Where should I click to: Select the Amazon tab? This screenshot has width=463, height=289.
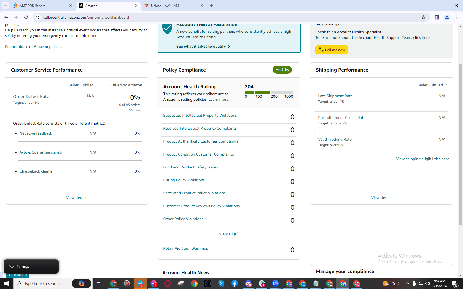click(108, 6)
